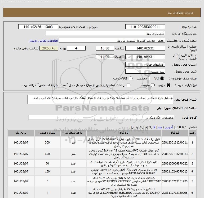Click the شماره نیاز field 1101090353000011
Screen dimensions: 204x198
pos(145,27)
